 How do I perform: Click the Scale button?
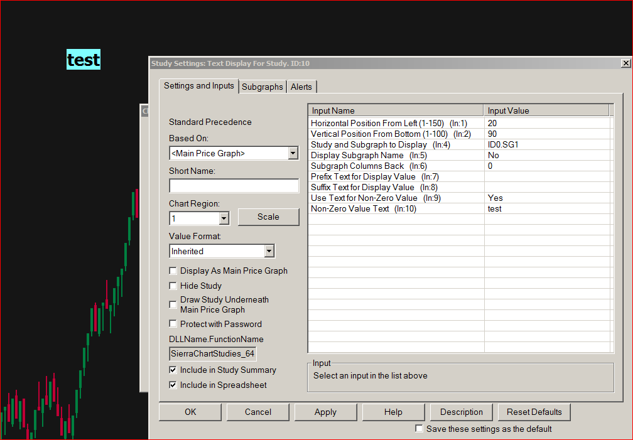click(268, 217)
